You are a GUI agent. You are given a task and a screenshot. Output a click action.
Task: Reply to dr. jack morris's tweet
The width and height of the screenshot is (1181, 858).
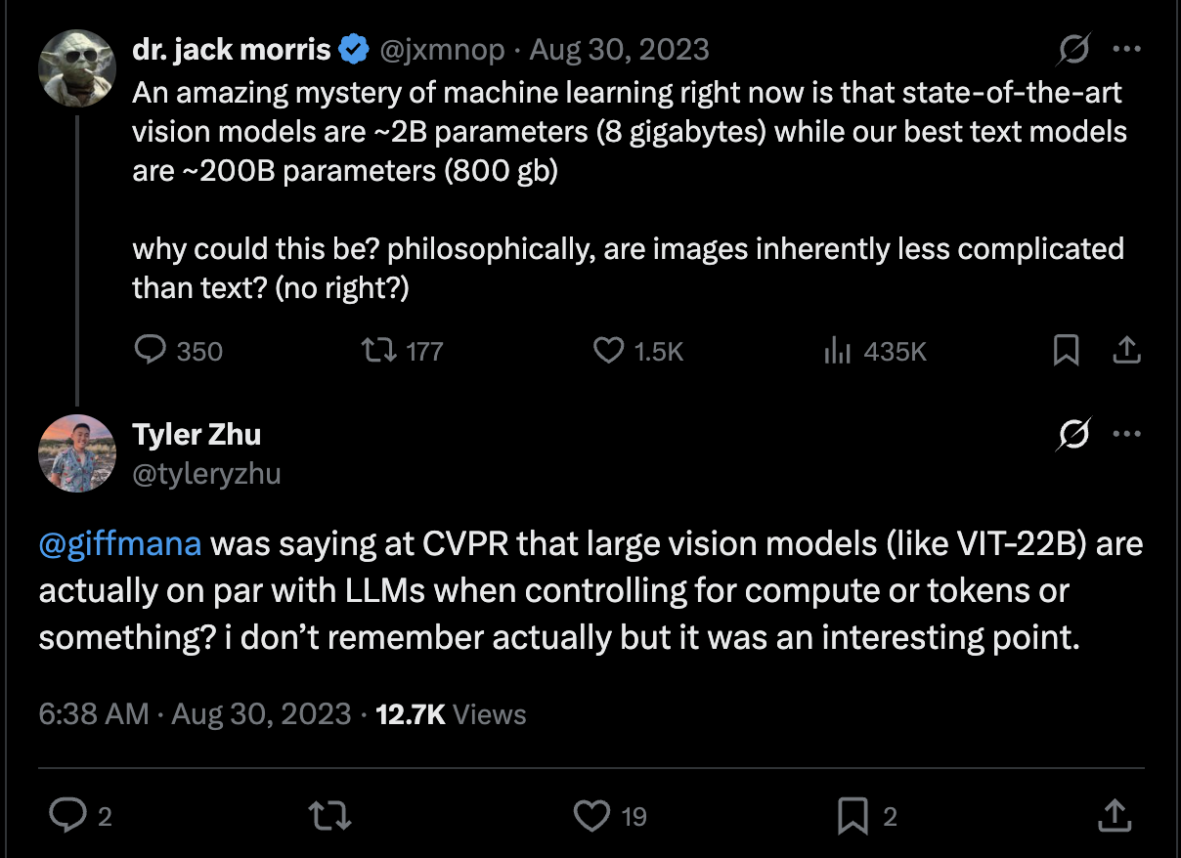[152, 351]
